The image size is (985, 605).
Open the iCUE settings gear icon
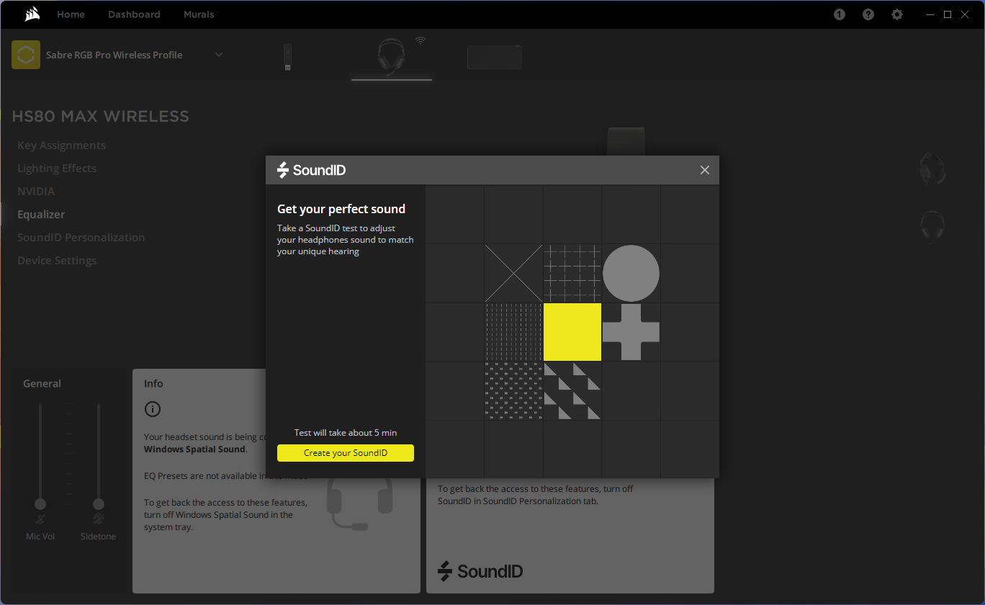(x=897, y=14)
